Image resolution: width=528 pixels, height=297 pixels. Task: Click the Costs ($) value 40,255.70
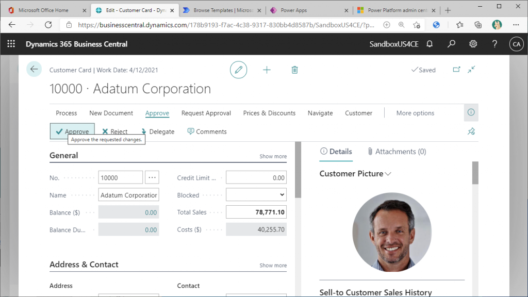click(271, 229)
